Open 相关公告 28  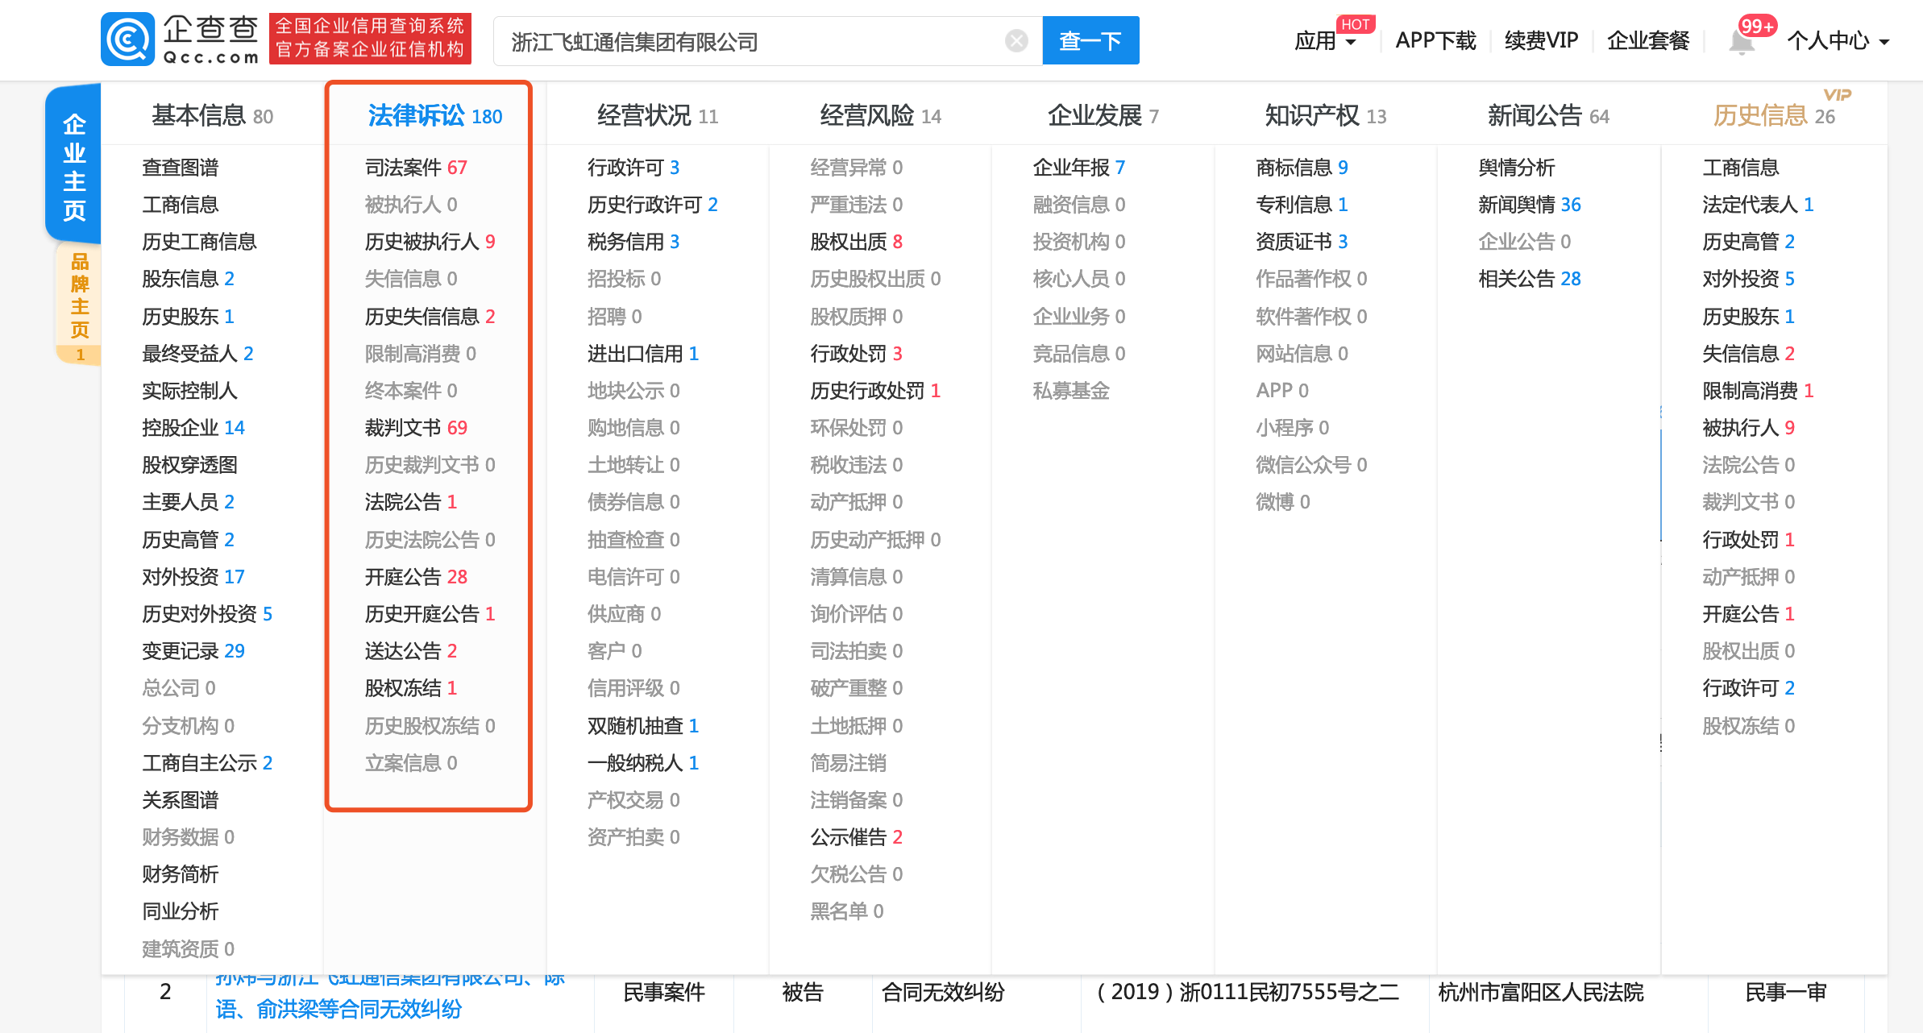(1530, 279)
